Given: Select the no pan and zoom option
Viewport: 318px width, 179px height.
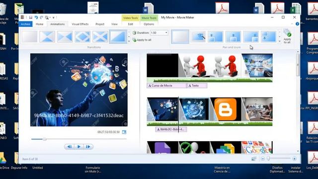Looking at the screenshot, I should (x=180, y=37).
